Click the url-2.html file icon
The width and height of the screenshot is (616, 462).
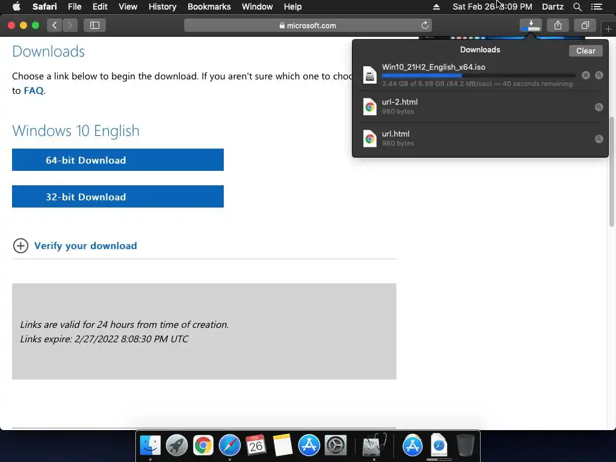pos(370,106)
